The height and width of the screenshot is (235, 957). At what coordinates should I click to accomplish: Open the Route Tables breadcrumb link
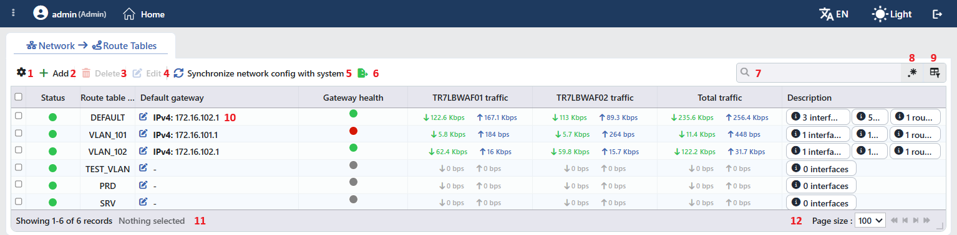click(x=124, y=45)
